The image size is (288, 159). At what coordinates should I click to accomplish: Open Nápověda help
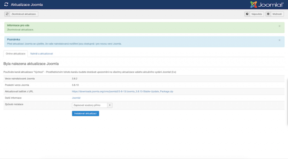click(x=254, y=14)
